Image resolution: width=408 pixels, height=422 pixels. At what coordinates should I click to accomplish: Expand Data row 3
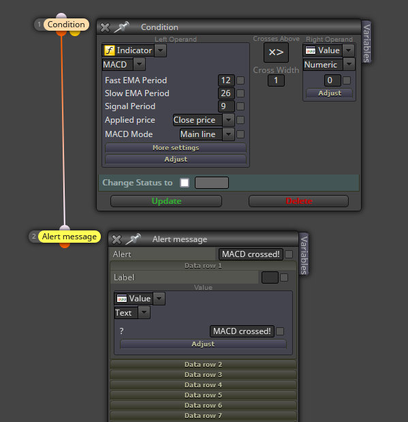203,375
